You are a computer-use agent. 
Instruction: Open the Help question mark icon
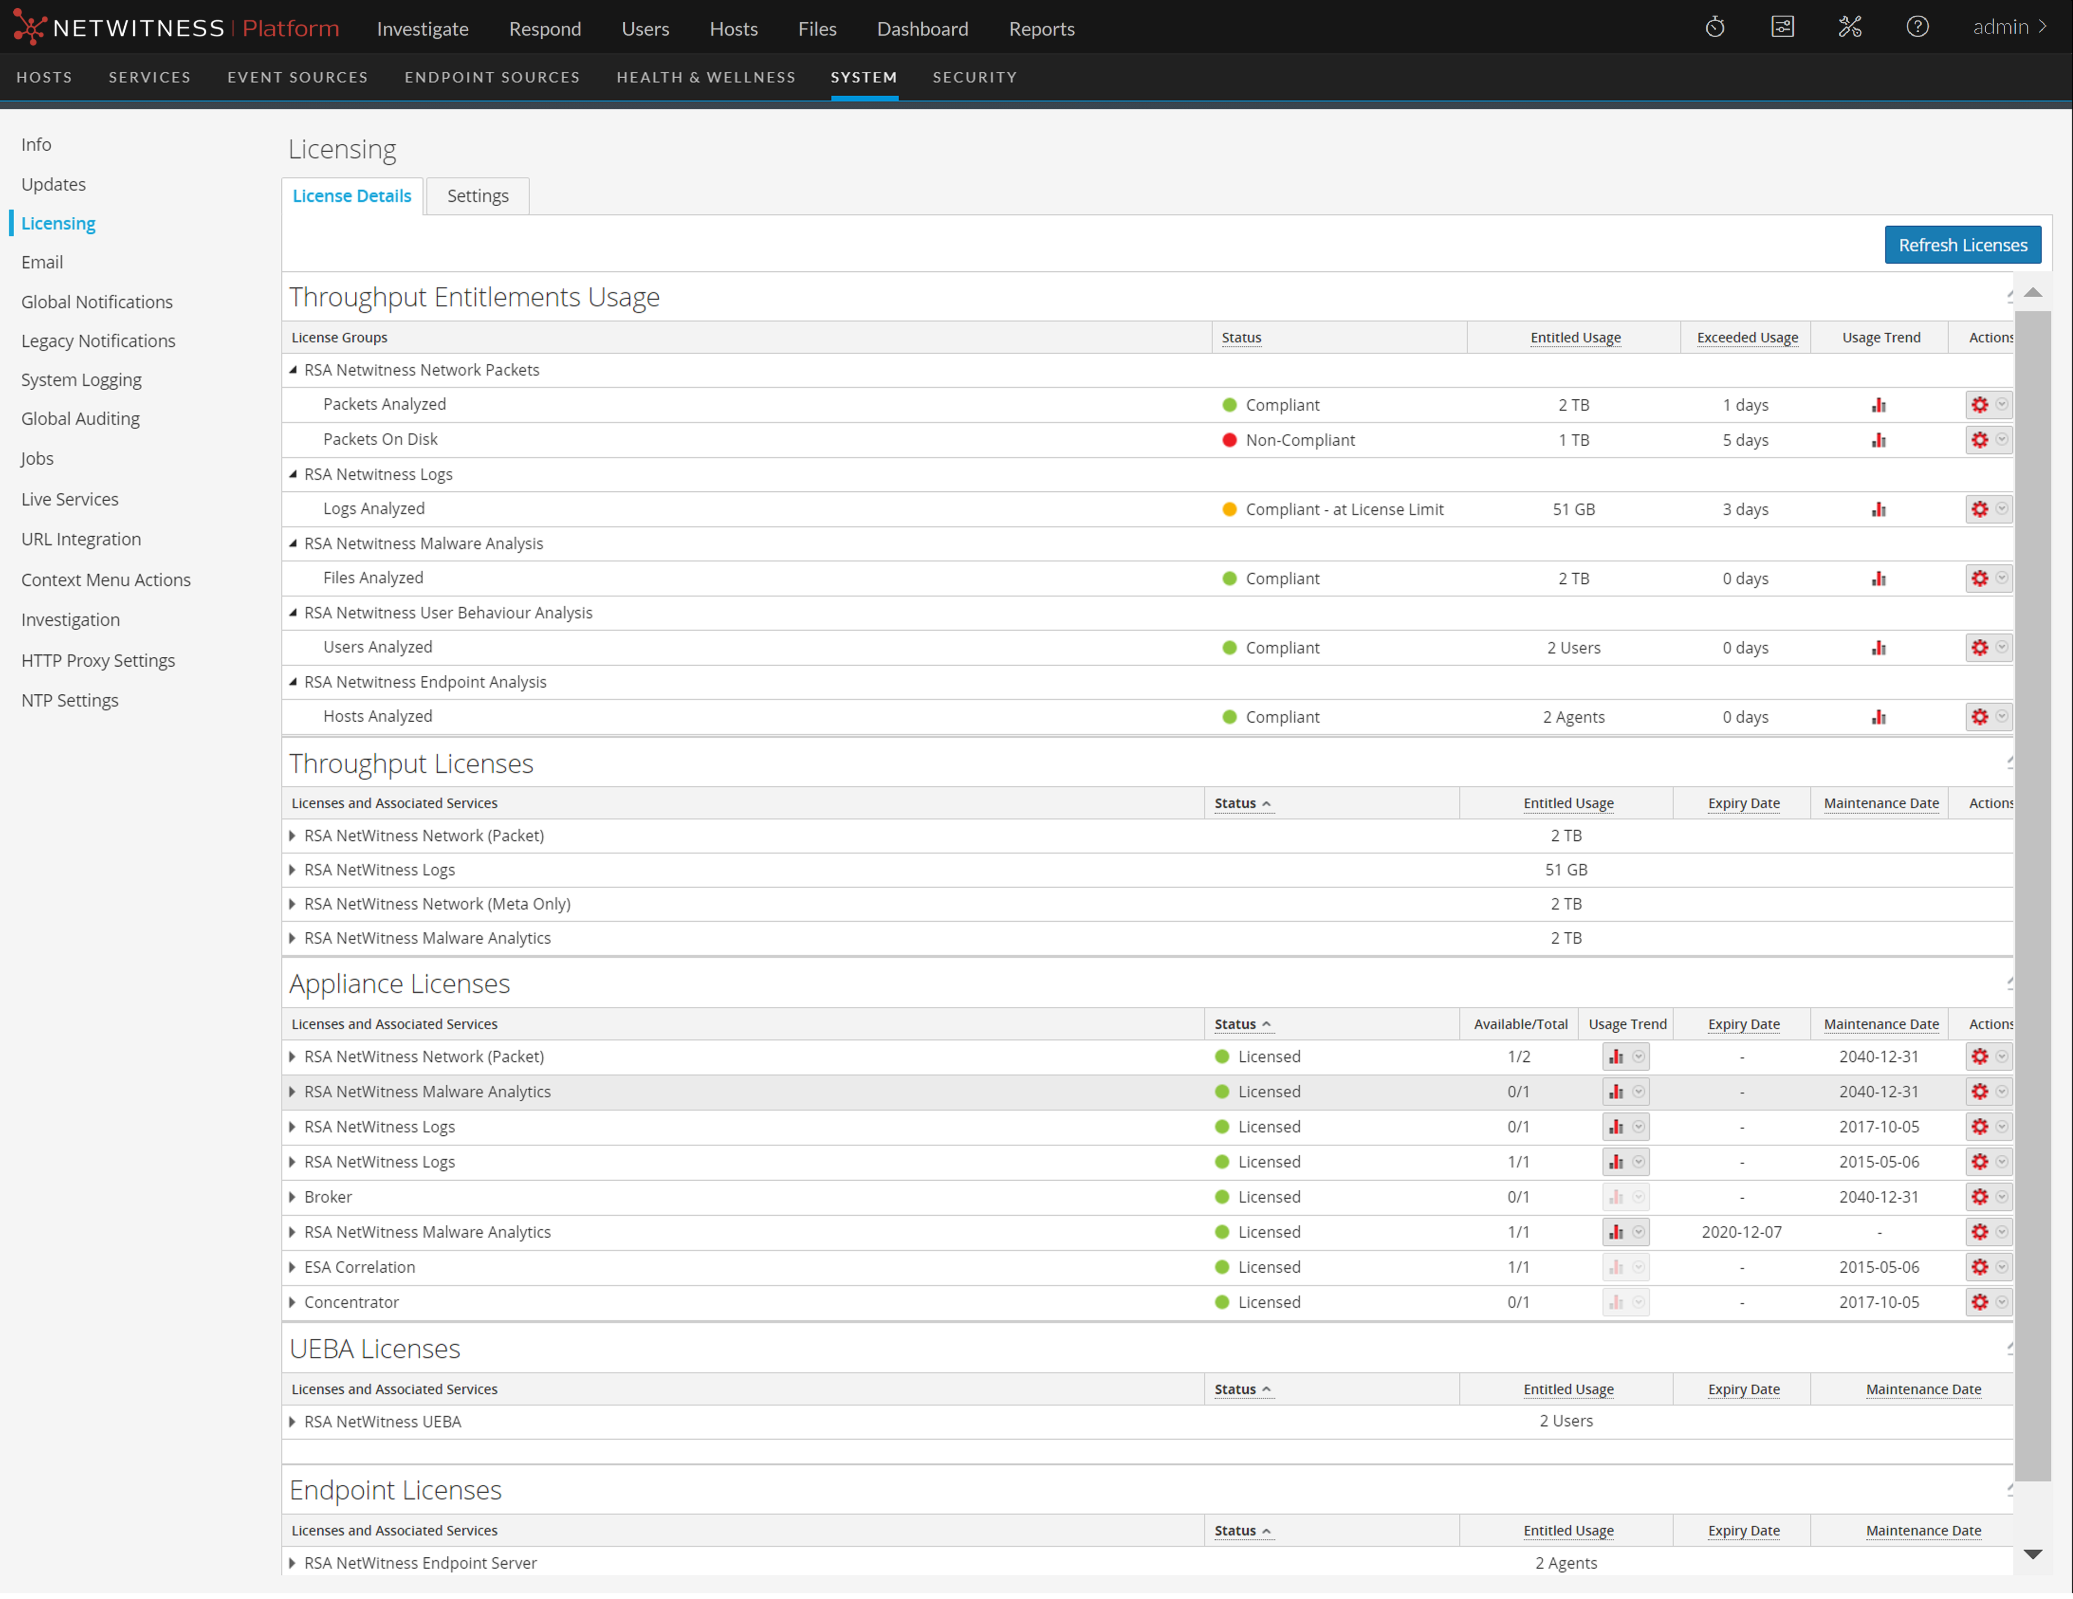tap(1916, 28)
